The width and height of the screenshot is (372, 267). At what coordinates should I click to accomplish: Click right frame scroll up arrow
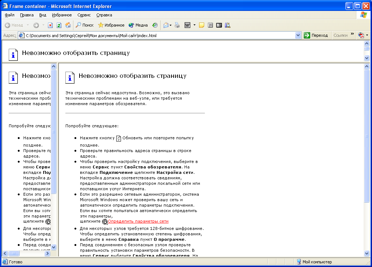pos(367,66)
